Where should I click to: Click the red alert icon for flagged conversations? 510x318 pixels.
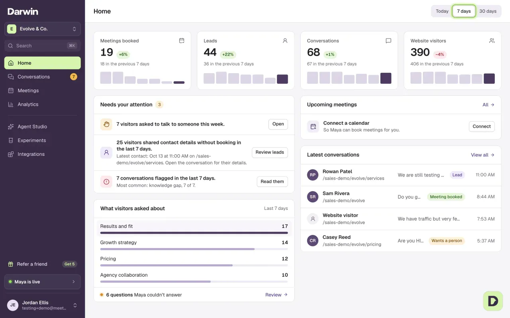coord(106,182)
